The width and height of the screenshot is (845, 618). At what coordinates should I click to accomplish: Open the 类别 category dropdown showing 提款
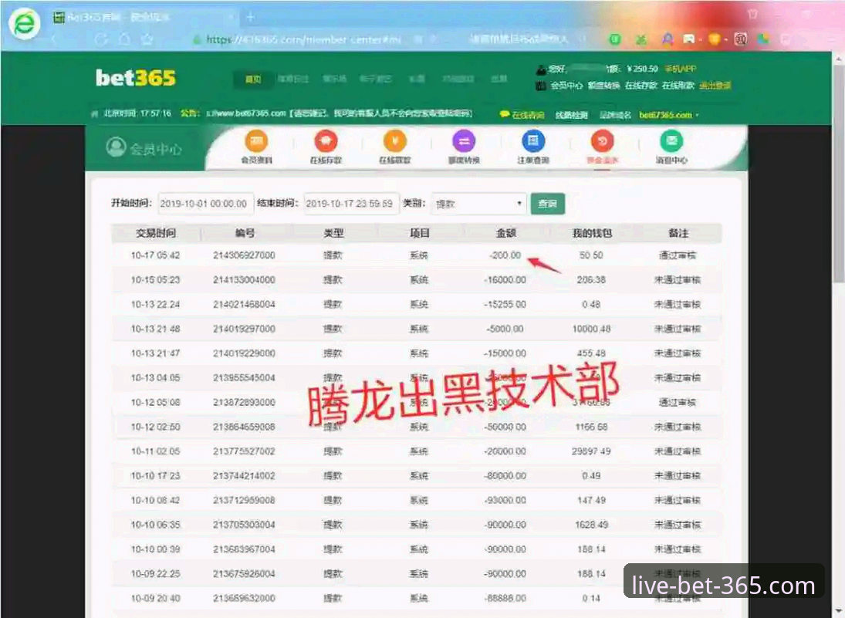point(479,204)
